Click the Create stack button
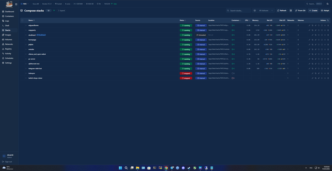This screenshot has height=171, width=332. point(313,11)
